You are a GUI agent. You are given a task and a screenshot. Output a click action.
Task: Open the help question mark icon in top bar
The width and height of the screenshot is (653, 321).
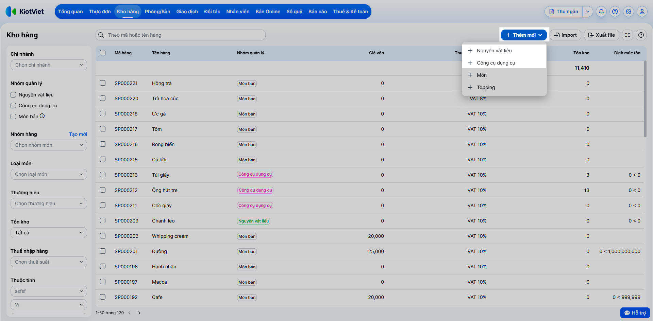(615, 12)
